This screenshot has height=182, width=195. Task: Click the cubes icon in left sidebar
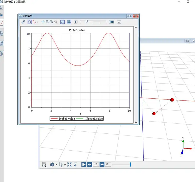pos(2,33)
